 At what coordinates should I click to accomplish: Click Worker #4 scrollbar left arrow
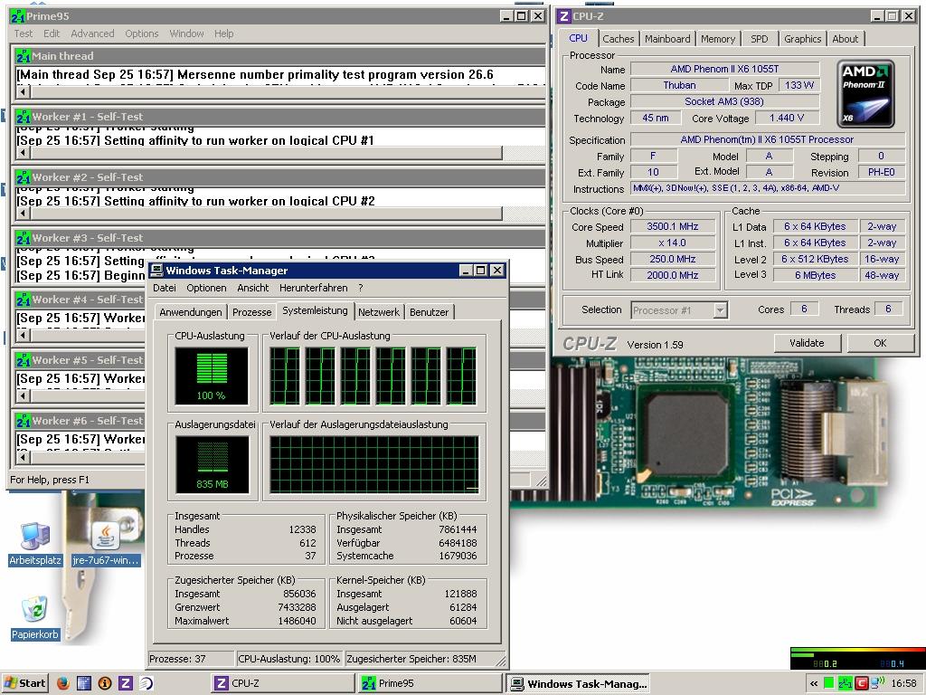23,335
